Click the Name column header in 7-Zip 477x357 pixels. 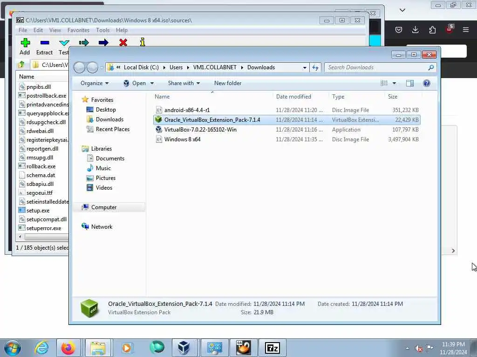[27, 77]
